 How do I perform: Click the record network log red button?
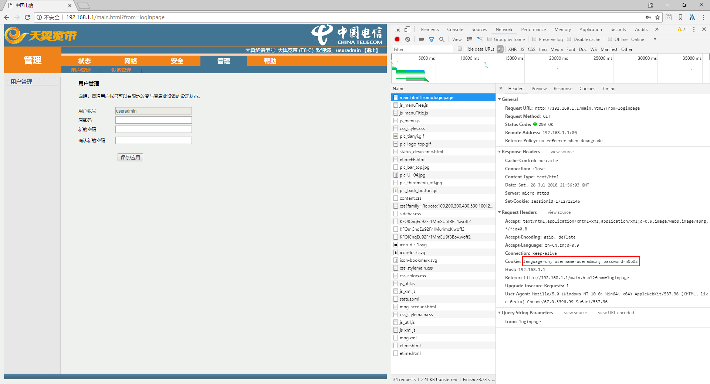(397, 39)
